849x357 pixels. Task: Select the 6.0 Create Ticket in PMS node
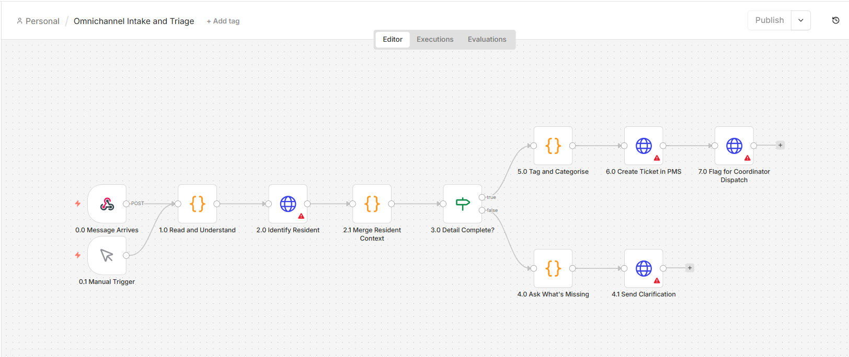tap(644, 146)
